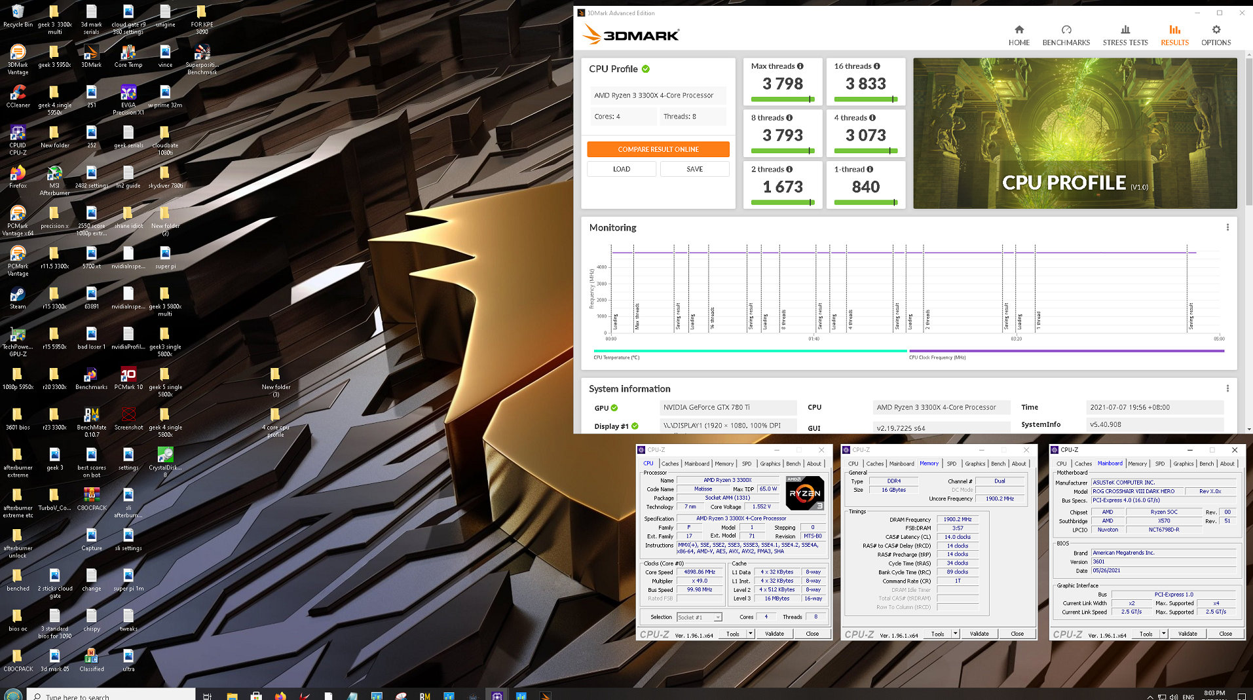Switch to SPD tab in middle CPU-Z window
Viewport: 1253px width, 700px height.
point(952,463)
